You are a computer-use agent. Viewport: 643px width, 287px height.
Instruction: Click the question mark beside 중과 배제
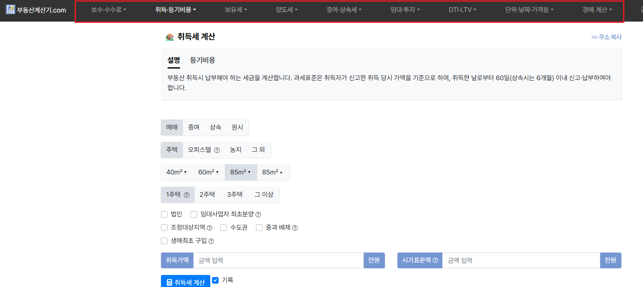pyautogui.click(x=295, y=228)
